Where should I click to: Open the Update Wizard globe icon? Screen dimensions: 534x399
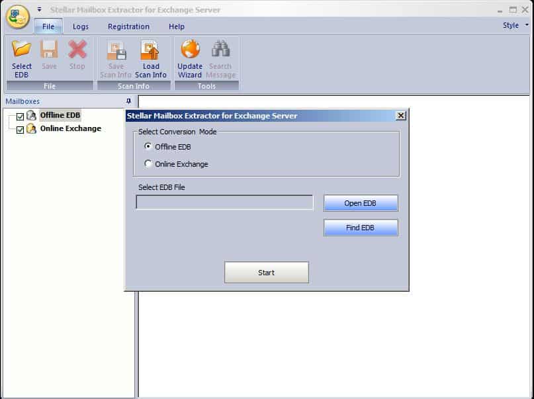point(190,49)
